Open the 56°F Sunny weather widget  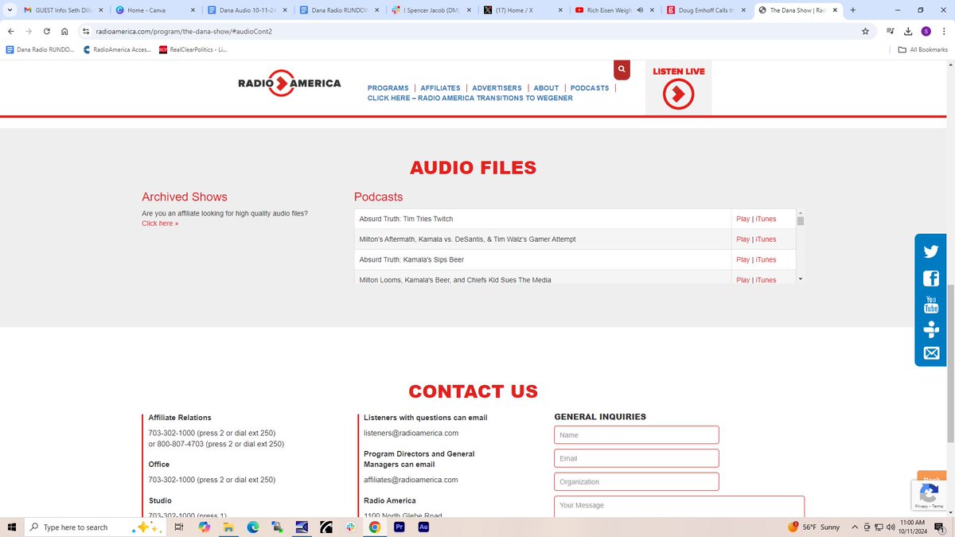813,527
